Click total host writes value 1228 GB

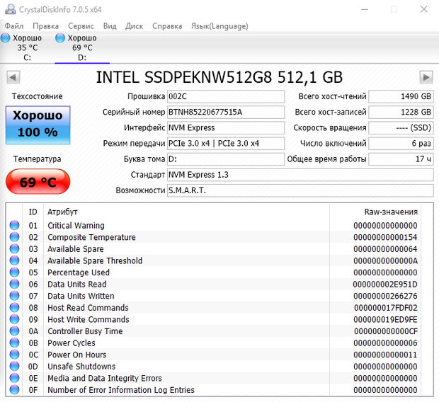[x=401, y=113]
